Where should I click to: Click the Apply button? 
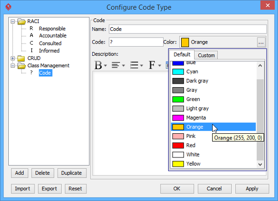point(252,189)
